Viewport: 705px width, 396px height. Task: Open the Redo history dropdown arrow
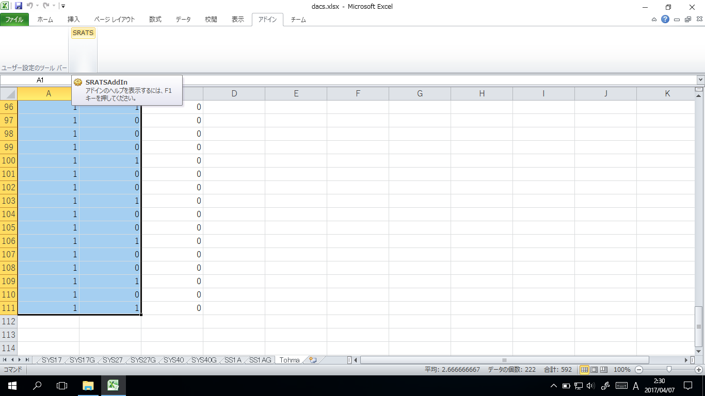click(53, 6)
